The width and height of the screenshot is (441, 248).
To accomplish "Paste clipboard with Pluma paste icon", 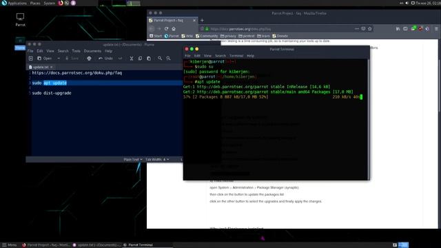I will (x=149, y=58).
